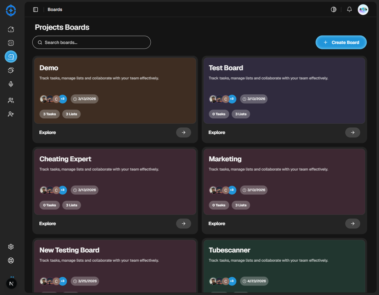Open the dashboard sparkle icon in sidebar
Screen dimensions: 379x295
pyautogui.click(x=11, y=29)
